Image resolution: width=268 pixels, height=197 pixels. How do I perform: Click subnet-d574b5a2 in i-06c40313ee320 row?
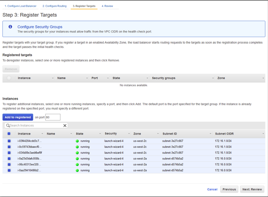[173, 165]
